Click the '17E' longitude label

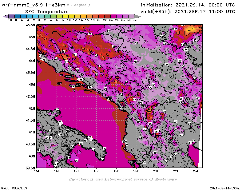click(77, 171)
